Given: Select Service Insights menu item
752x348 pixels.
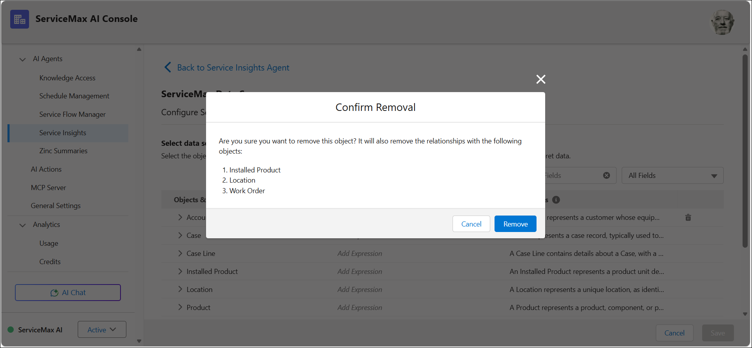Looking at the screenshot, I should [68, 133].
